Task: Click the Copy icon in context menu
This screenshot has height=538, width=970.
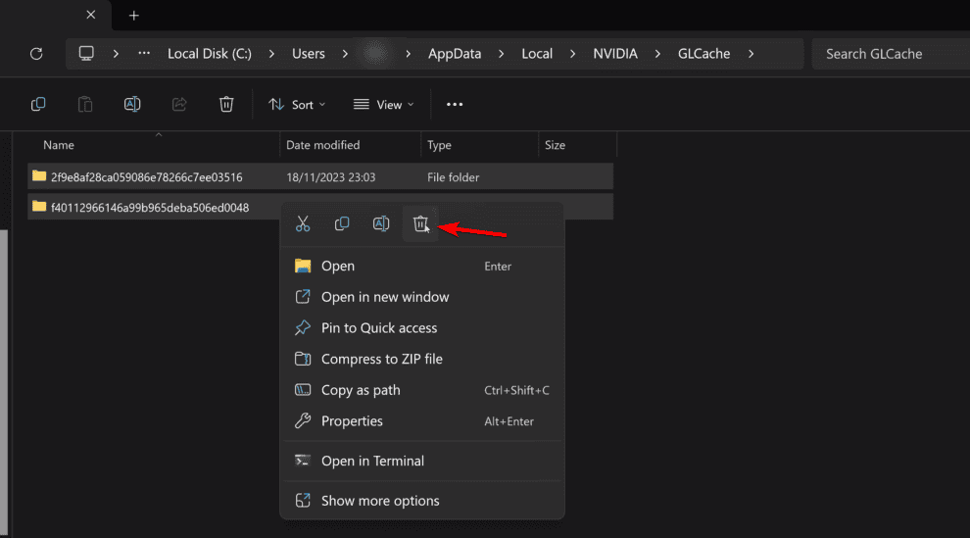Action: pos(342,223)
